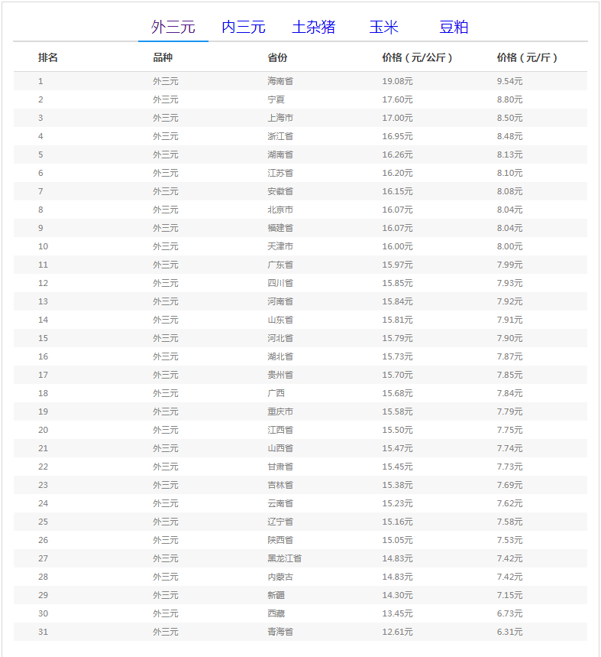Select the 内蒙古 province cell
The height and width of the screenshot is (657, 601).
280,577
